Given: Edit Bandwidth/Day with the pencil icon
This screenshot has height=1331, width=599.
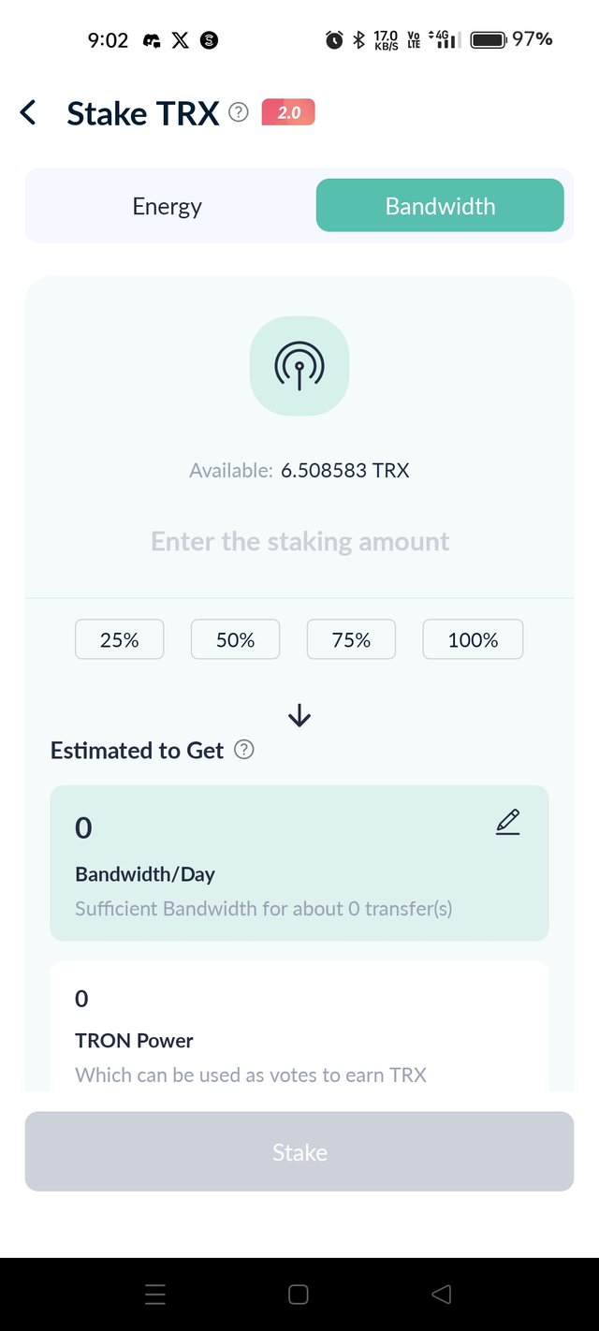Looking at the screenshot, I should [507, 822].
